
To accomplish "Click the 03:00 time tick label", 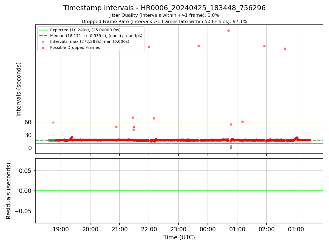I will tap(296, 229).
